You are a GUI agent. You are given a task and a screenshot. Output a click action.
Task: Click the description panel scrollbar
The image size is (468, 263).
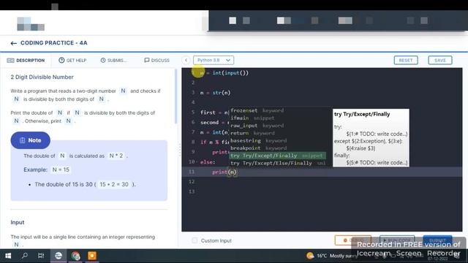coord(175,96)
